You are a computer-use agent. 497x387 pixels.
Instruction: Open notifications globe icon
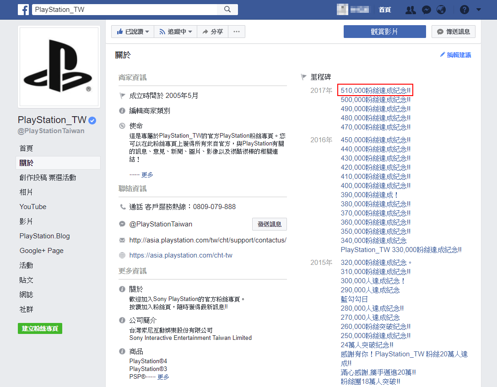[441, 10]
